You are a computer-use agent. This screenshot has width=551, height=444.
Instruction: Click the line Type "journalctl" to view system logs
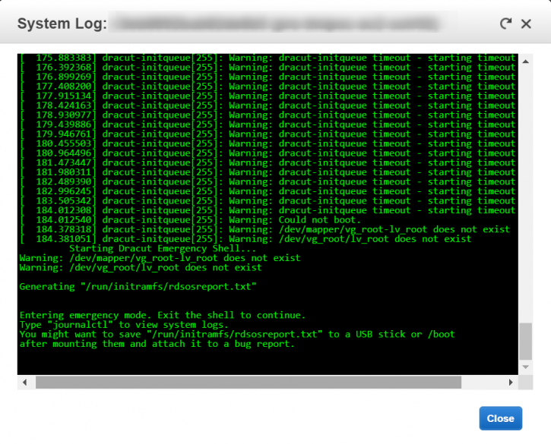124,325
